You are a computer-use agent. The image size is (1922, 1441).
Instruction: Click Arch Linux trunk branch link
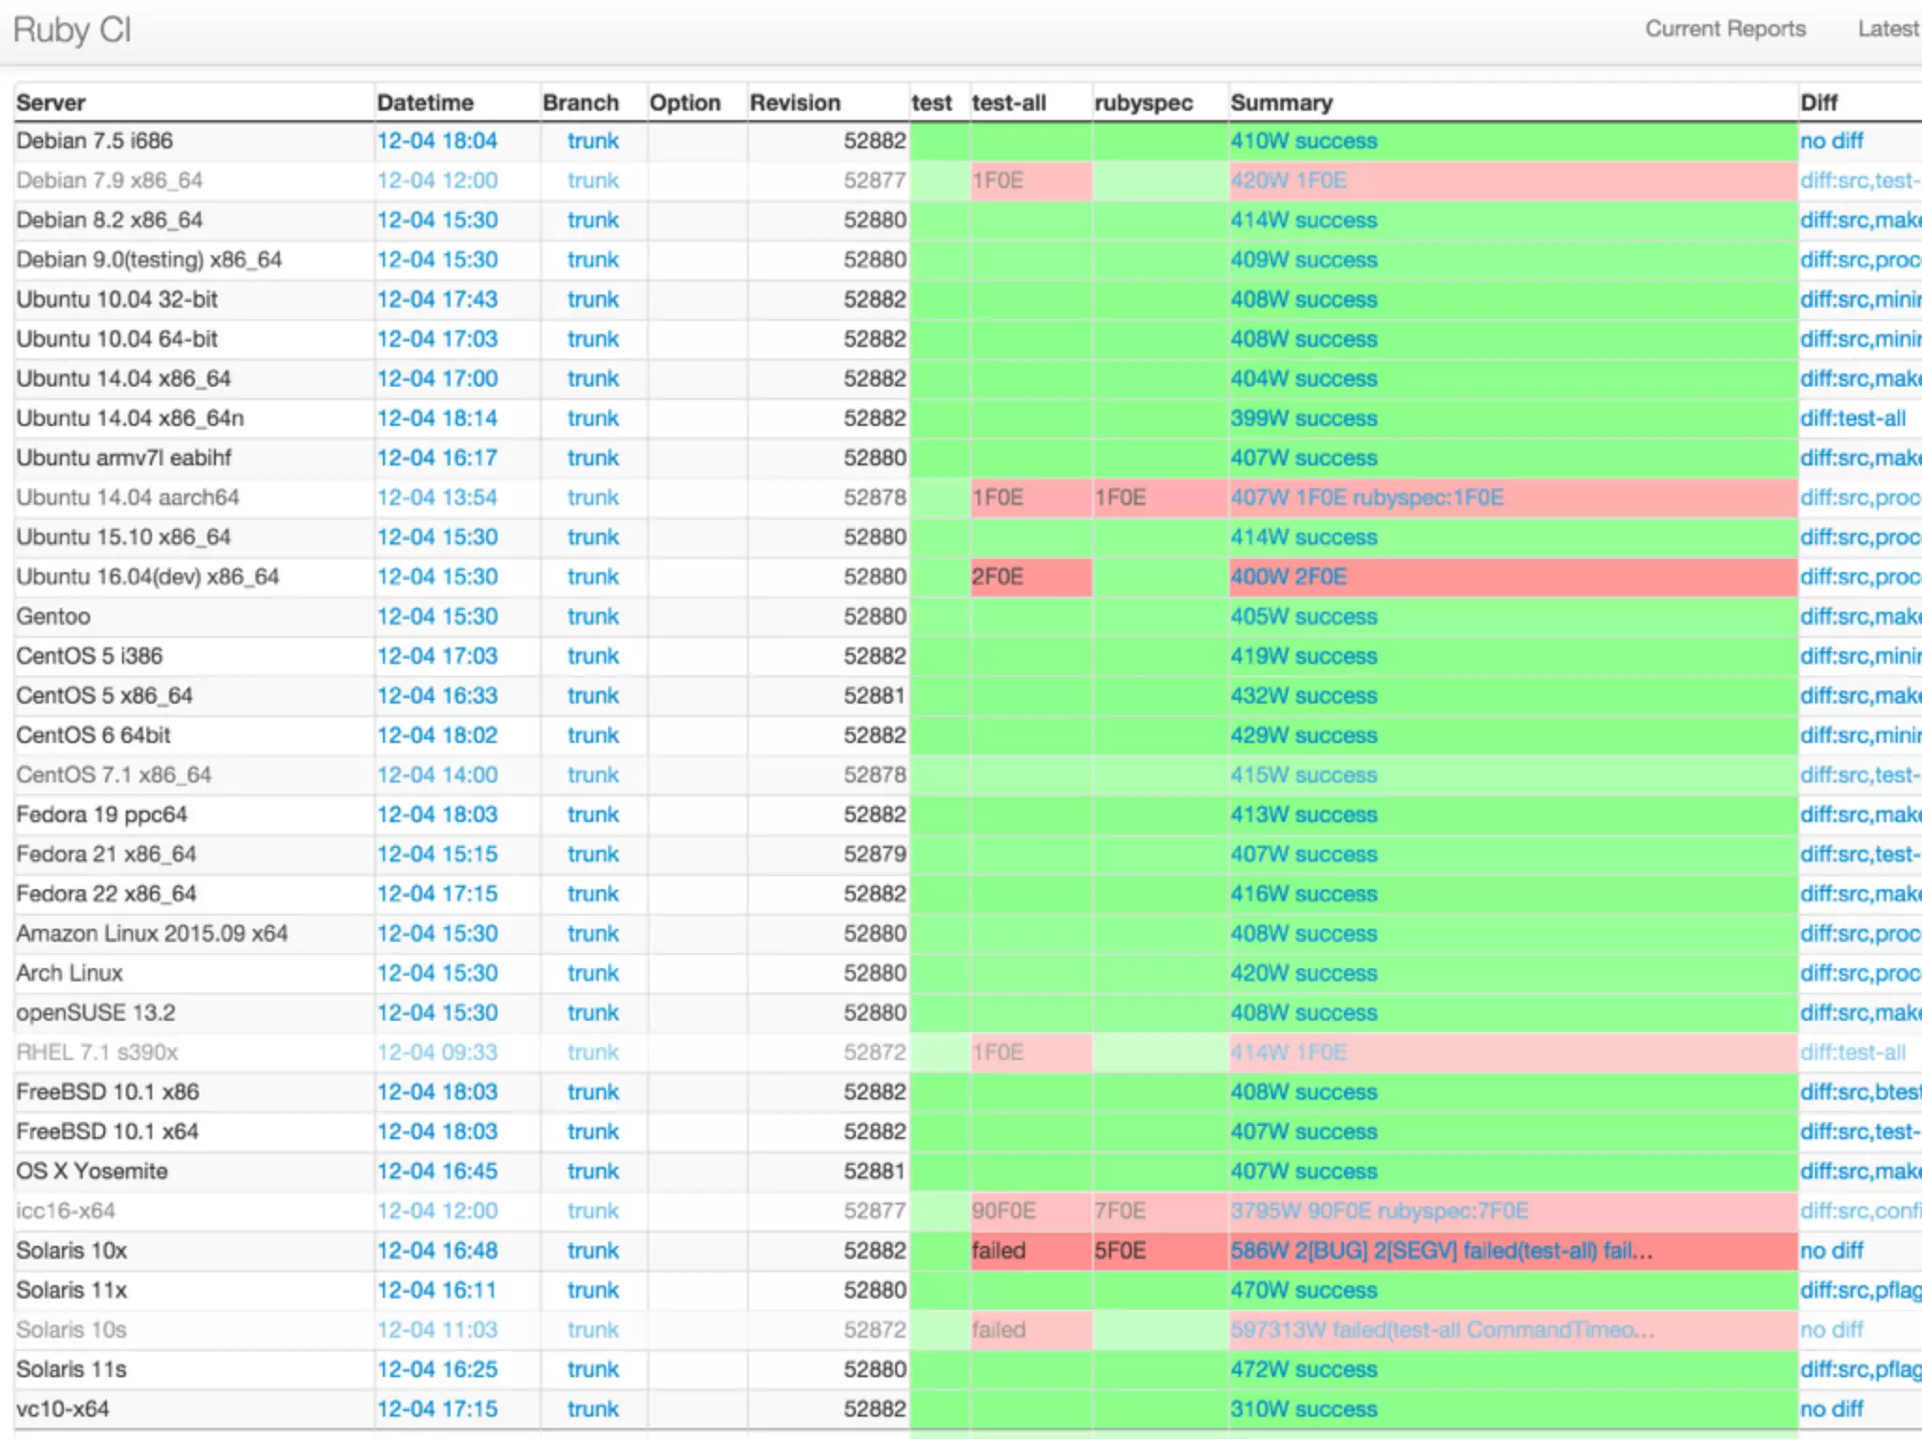[592, 973]
